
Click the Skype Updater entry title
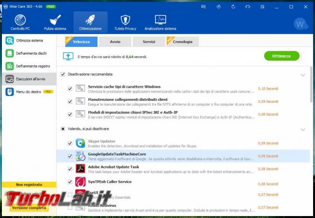(102, 141)
